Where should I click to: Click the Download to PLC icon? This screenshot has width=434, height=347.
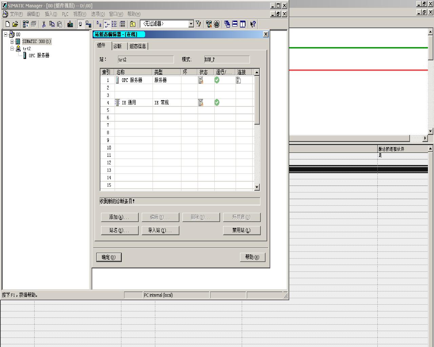pos(70,24)
